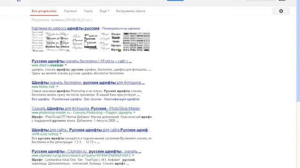The width and height of the screenshot is (300, 168).
Task: Open Шрифты скачать бесплатно fontov.net result
Action: pyautogui.click(x=88, y=83)
